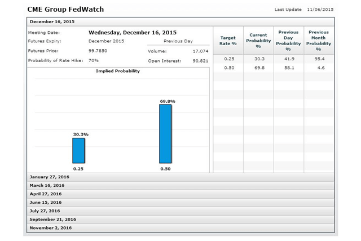Expand the April 27, 2016 meeting section
361x241 pixels.
[180, 194]
